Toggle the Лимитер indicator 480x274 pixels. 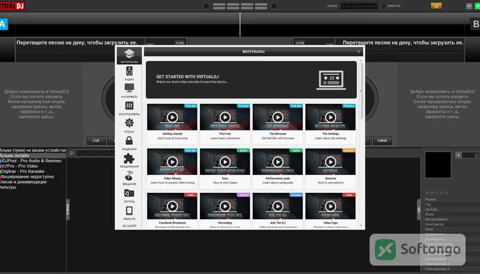[392, 6]
